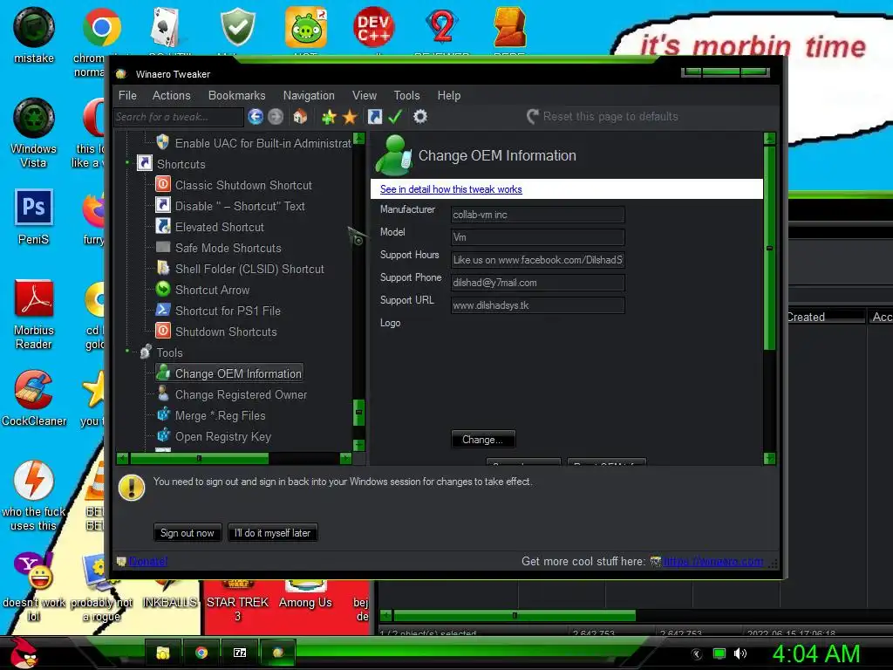Select Change Registered Owner tree item
Screen dimensions: 893x670
click(241, 394)
